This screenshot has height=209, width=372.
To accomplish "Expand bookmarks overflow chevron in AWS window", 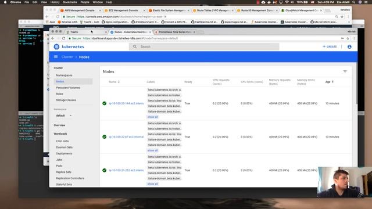I will 349,22.
